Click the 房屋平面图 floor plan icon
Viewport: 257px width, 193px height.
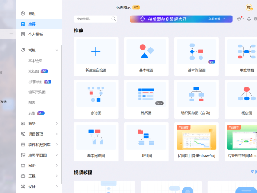[23, 155]
